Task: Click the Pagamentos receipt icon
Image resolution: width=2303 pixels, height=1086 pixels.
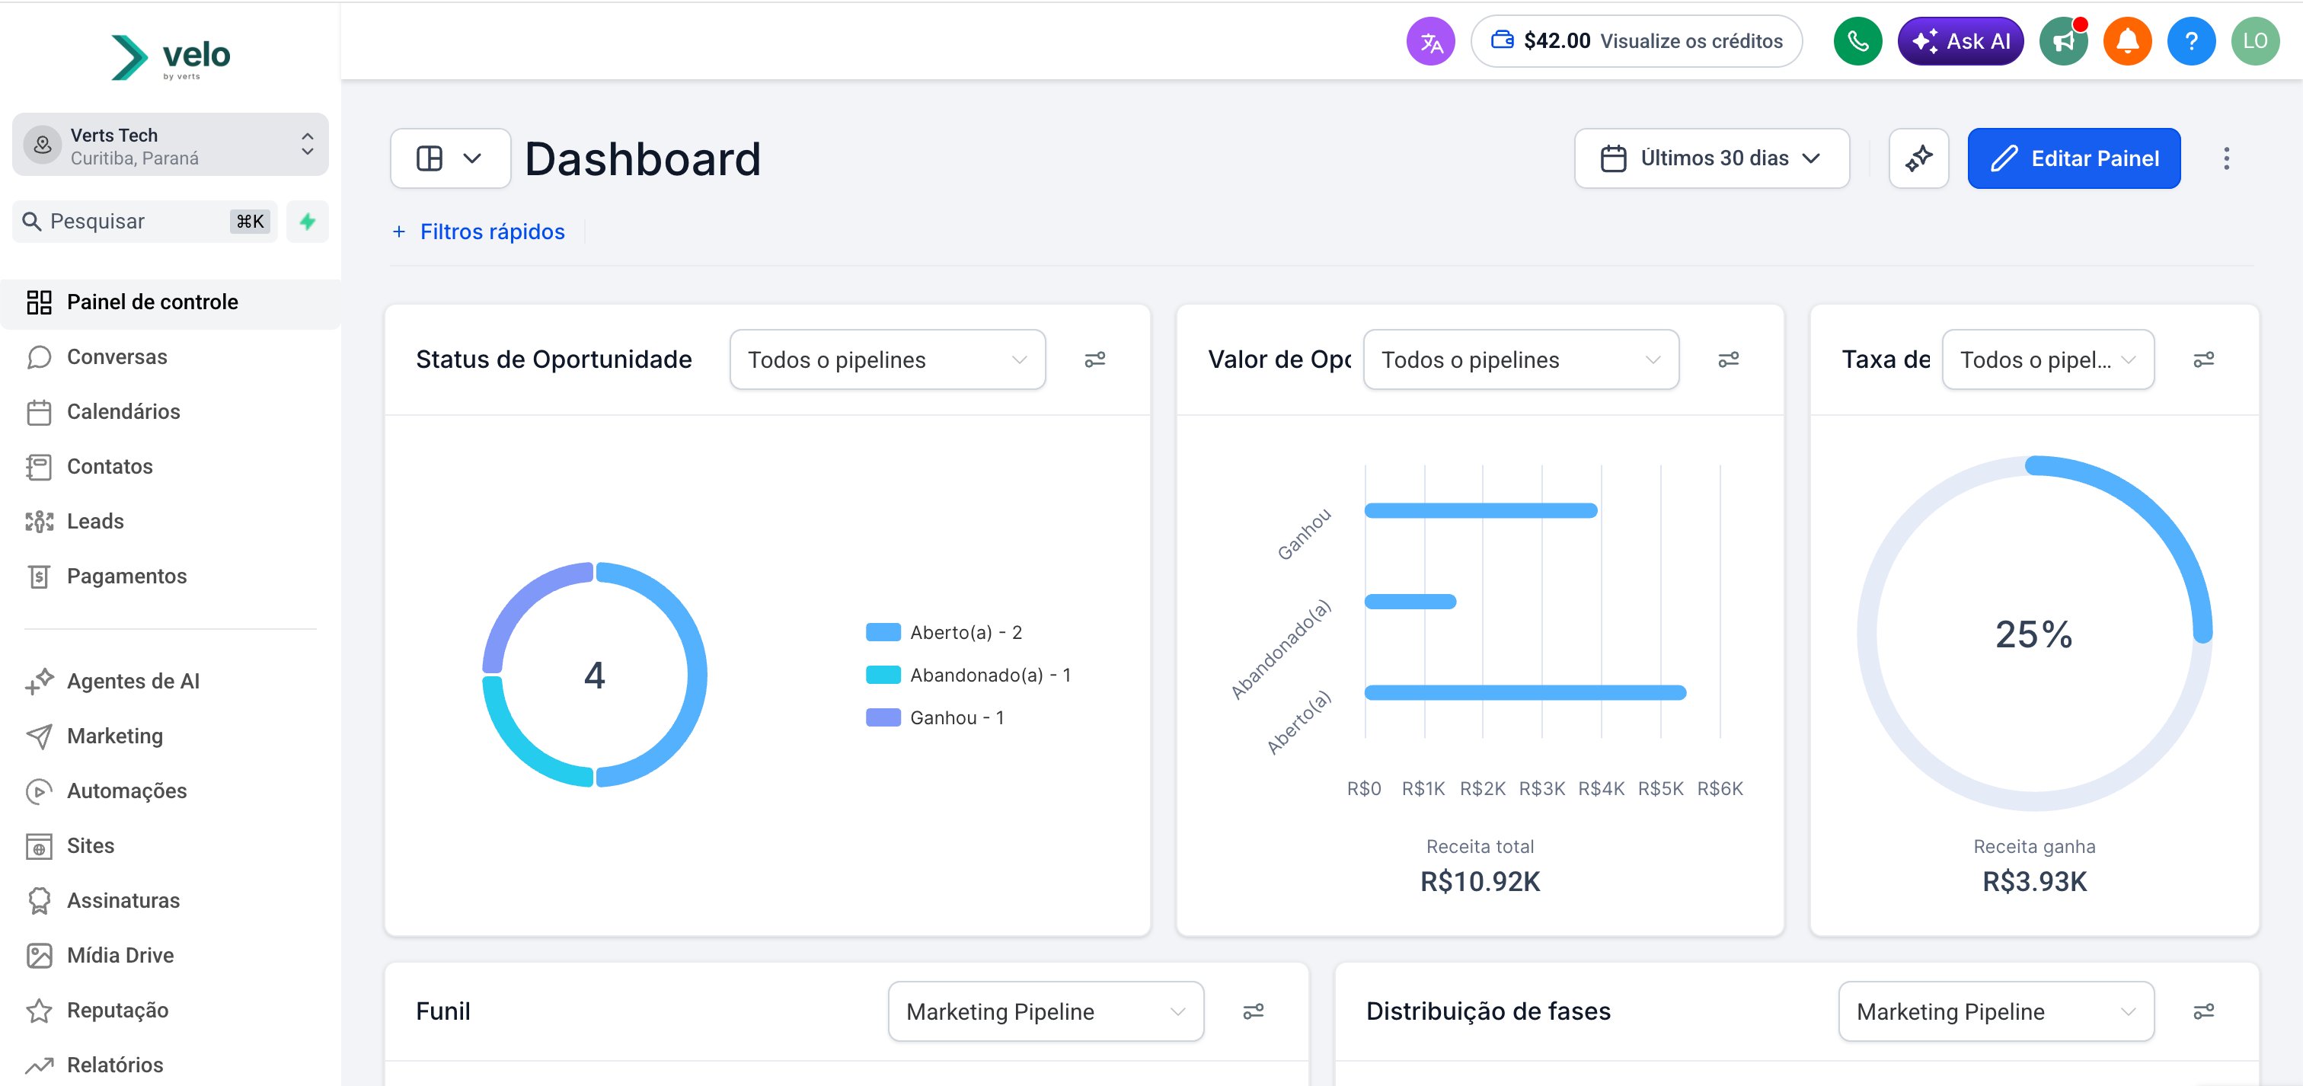Action: [40, 577]
